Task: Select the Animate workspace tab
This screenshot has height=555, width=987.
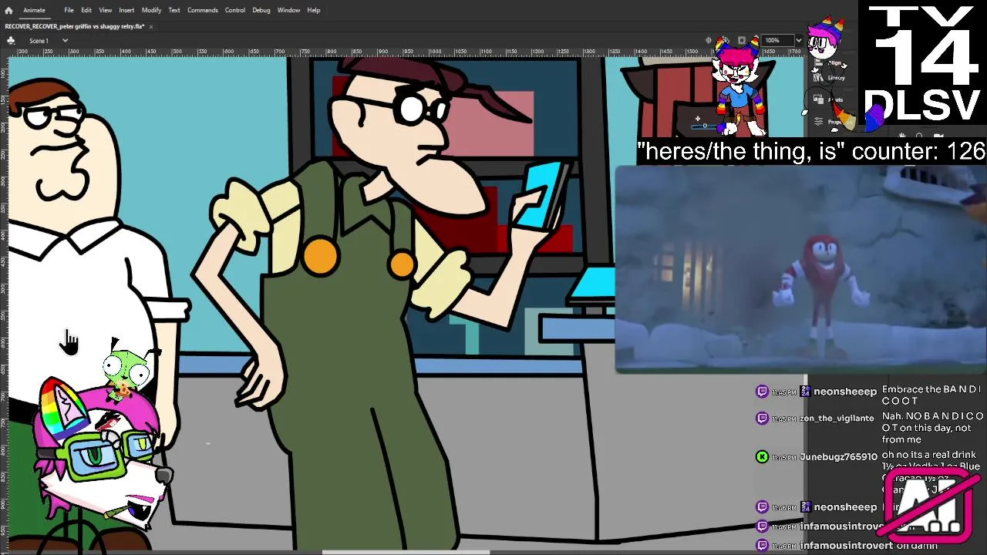Action: pos(34,10)
